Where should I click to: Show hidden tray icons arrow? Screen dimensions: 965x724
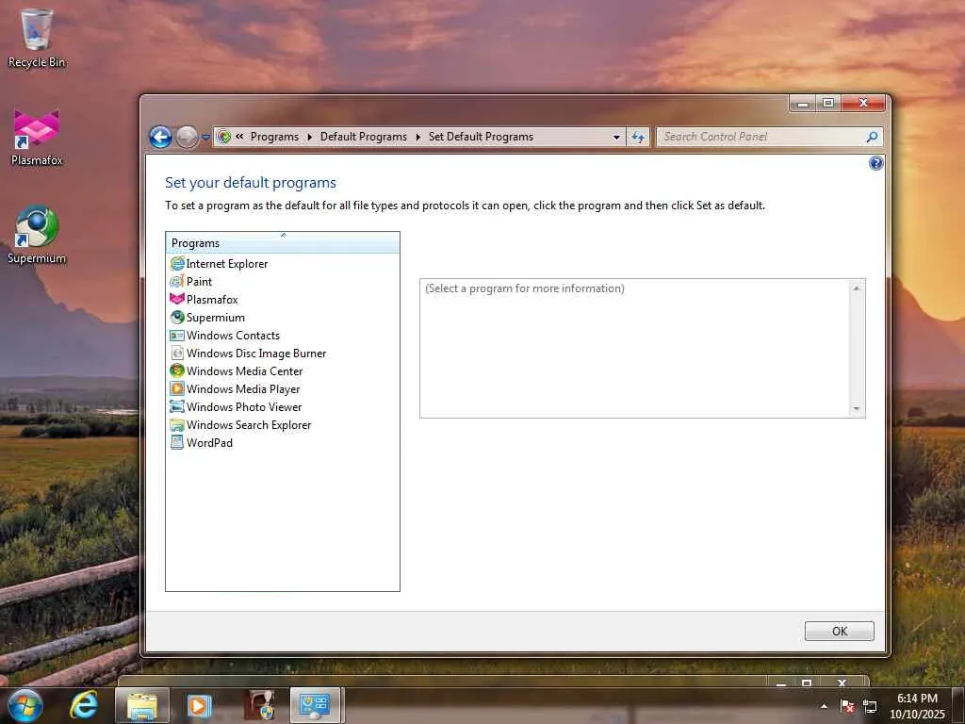click(824, 706)
